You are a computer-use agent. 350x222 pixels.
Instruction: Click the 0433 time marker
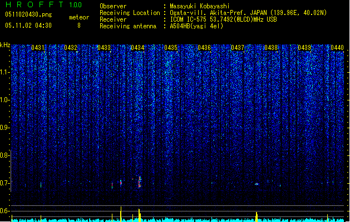(104, 48)
